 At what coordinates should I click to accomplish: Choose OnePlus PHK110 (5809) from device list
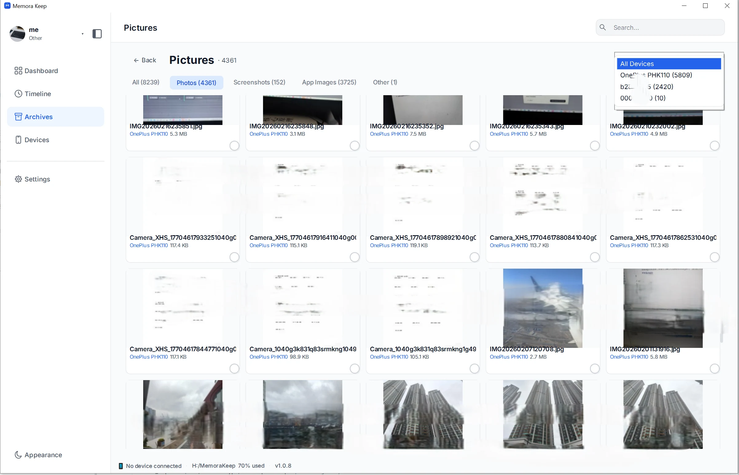[669, 75]
